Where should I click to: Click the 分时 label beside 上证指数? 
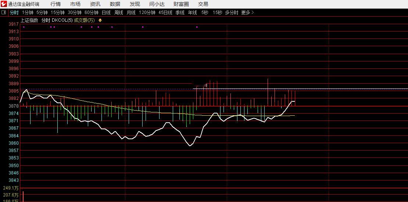click(x=46, y=20)
